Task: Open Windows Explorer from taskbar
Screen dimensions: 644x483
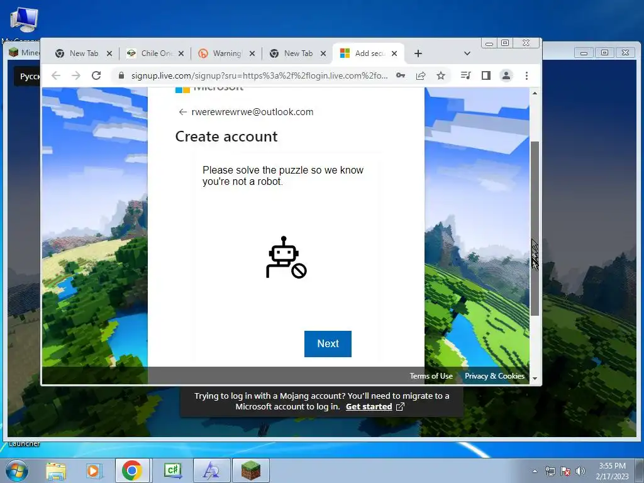Action: point(56,471)
